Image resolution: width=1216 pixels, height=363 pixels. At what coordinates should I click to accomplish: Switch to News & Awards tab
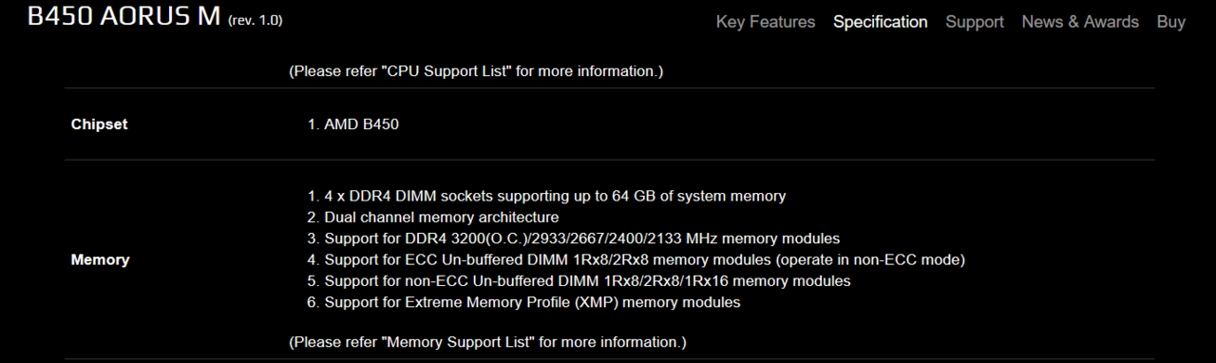pos(1080,22)
